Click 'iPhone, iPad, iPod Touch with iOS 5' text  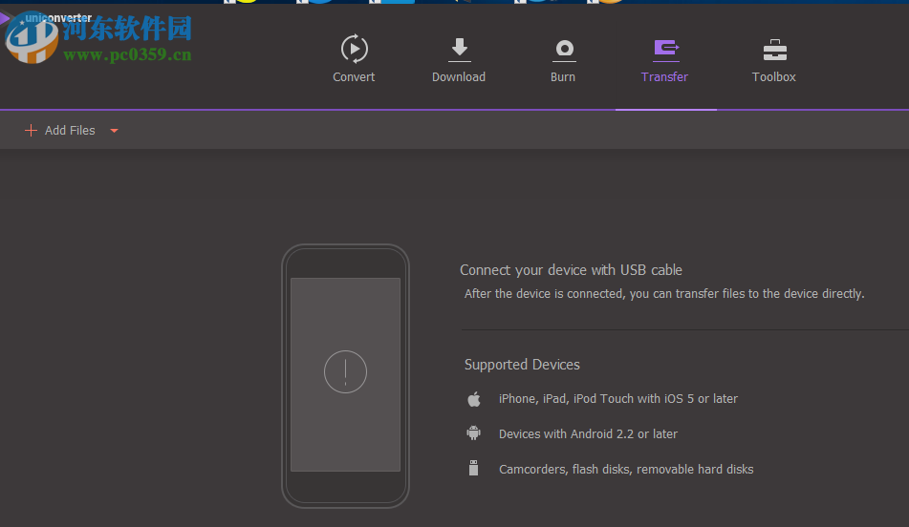pos(618,399)
